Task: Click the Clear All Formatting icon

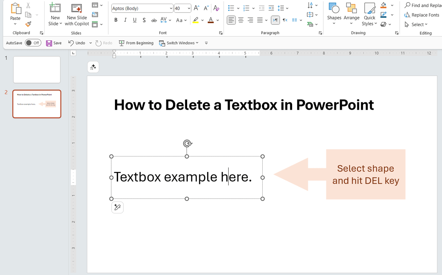Action: pos(216,8)
